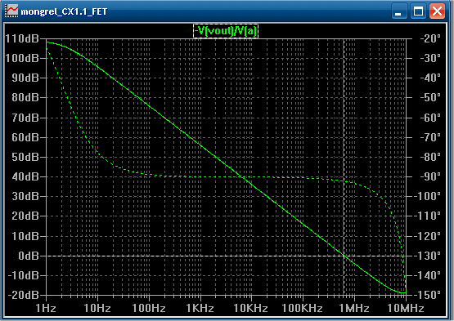Screen dimensions: 454x321
Task: Click the 10dB left axis label
Action: click(x=25, y=236)
